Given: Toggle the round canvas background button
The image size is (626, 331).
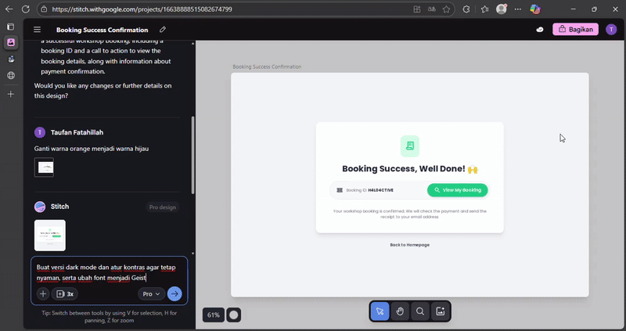Looking at the screenshot, I should tap(233, 315).
